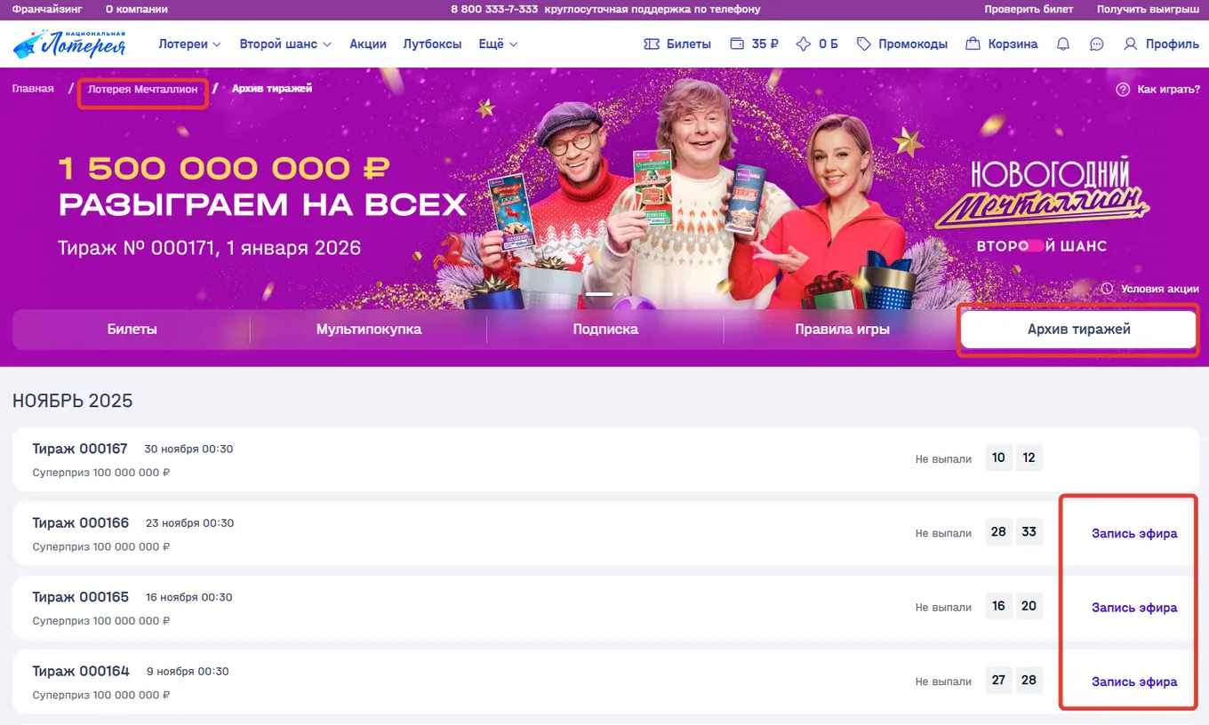Expand the Второй шанс dropdown

[285, 44]
